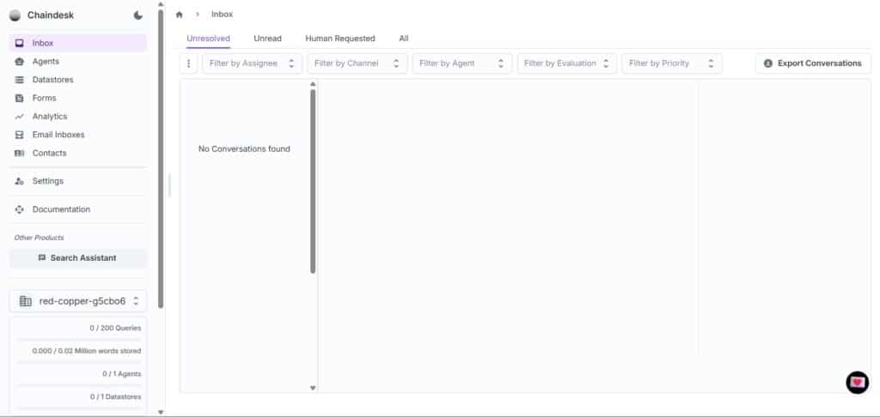Click the Contacts icon in sidebar
The image size is (880, 417).
pyautogui.click(x=19, y=153)
